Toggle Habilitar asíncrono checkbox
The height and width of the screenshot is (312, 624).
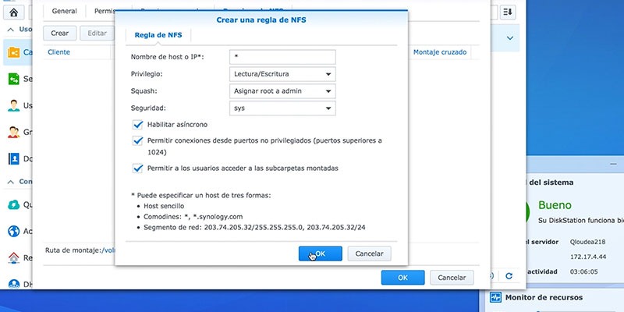click(x=138, y=125)
